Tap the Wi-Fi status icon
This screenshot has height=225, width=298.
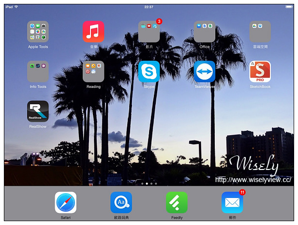pyautogui.click(x=16, y=7)
